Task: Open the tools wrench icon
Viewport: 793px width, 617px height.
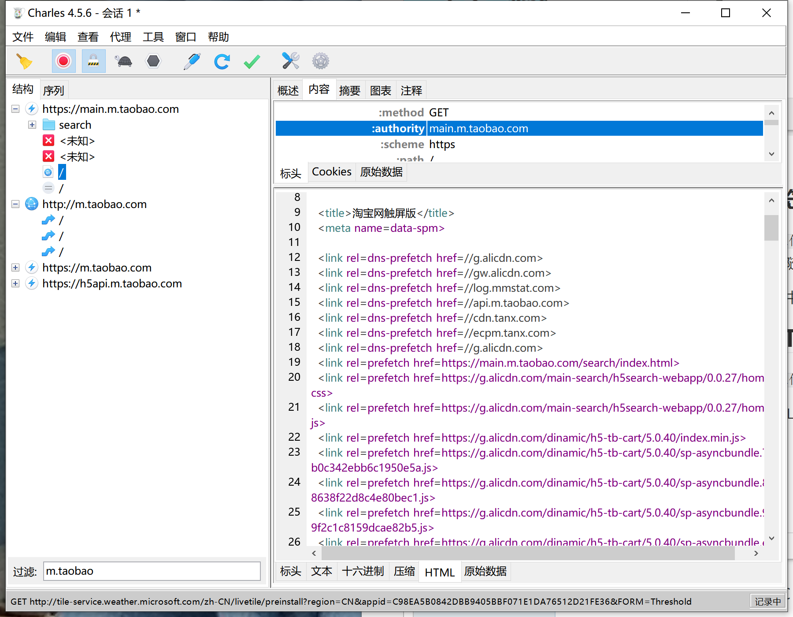Action: [x=291, y=61]
